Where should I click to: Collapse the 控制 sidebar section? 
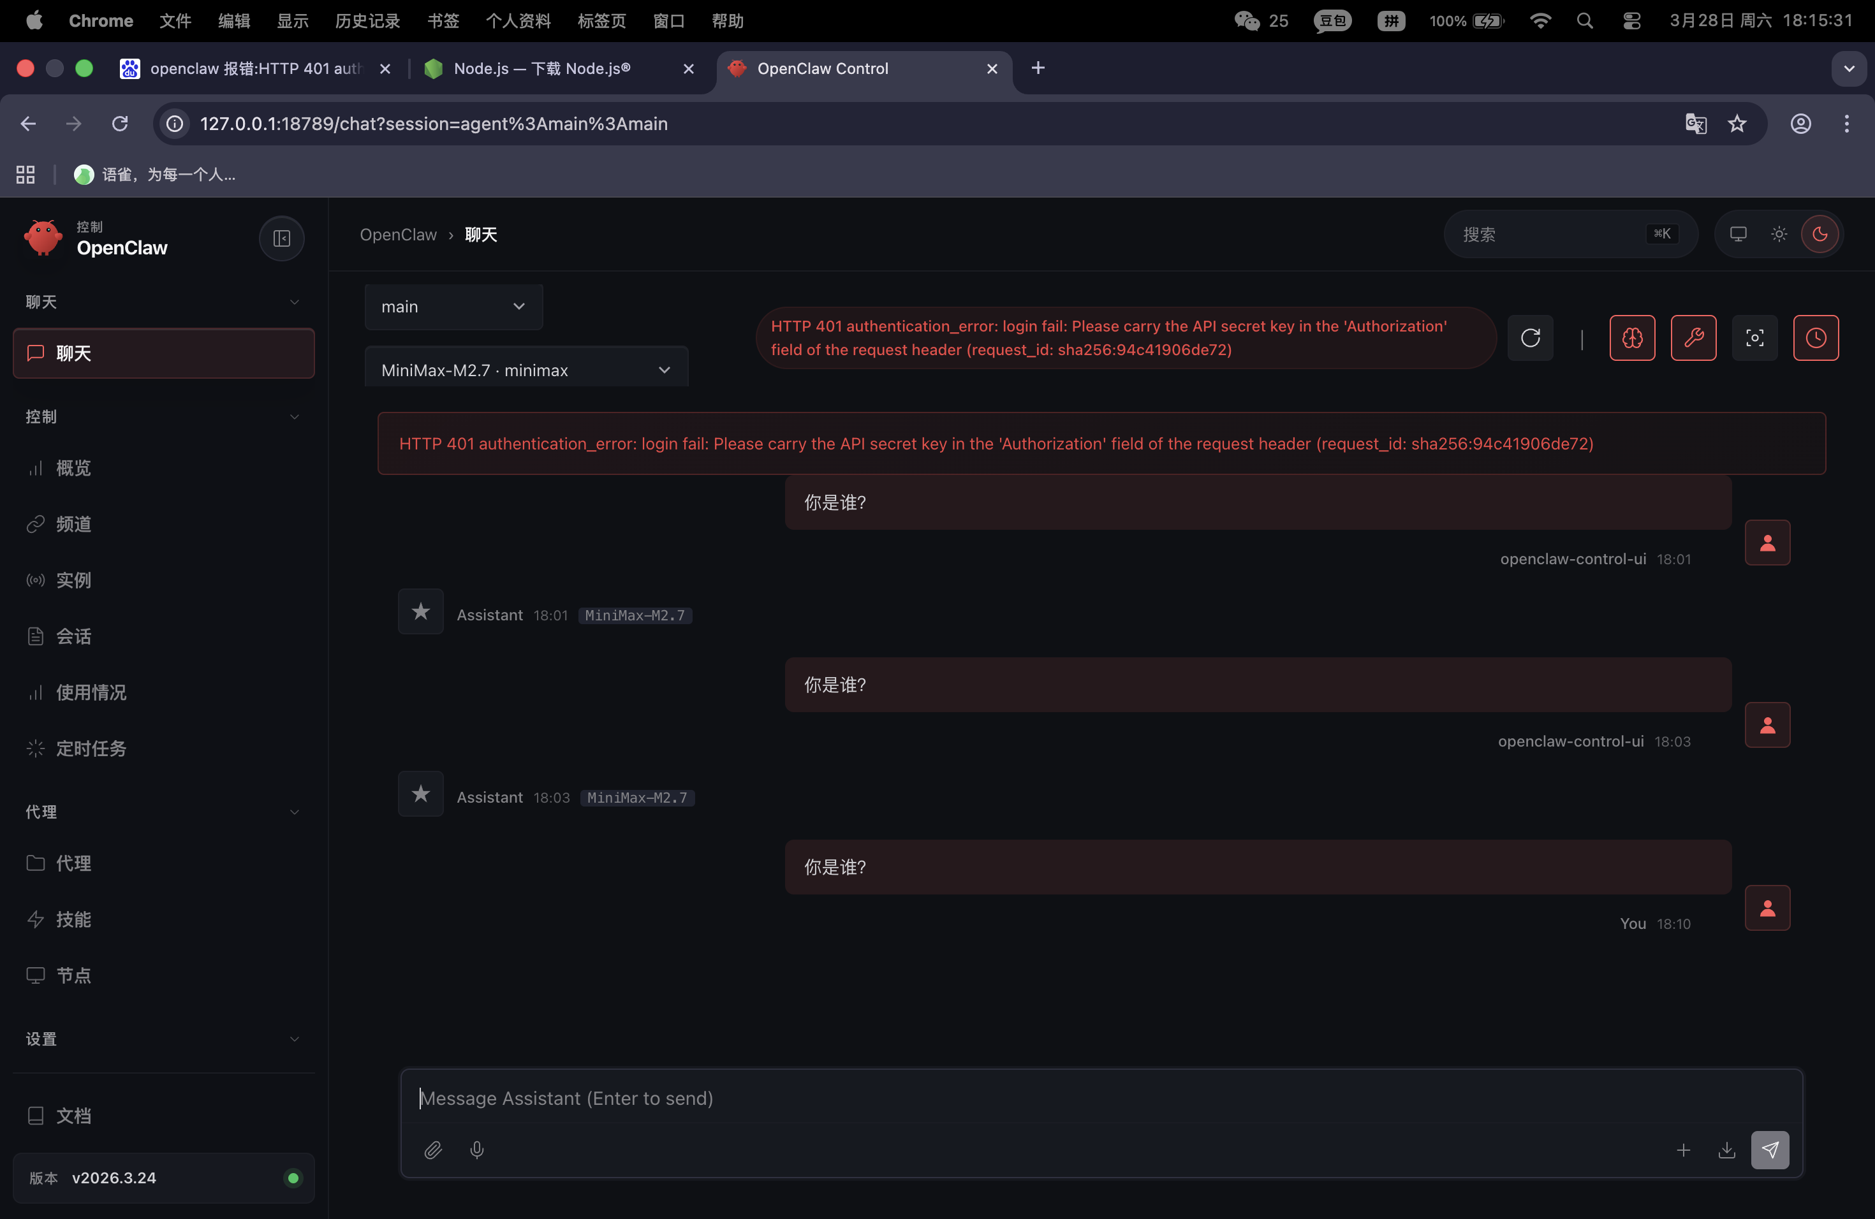[163, 416]
